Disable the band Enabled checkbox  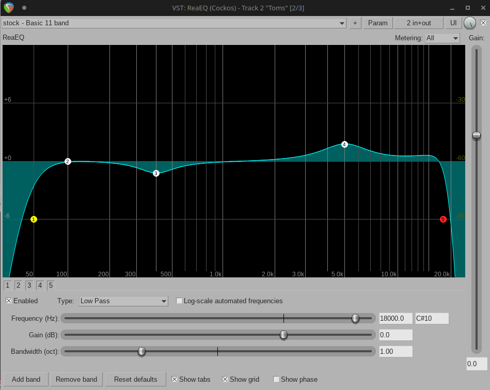9,301
